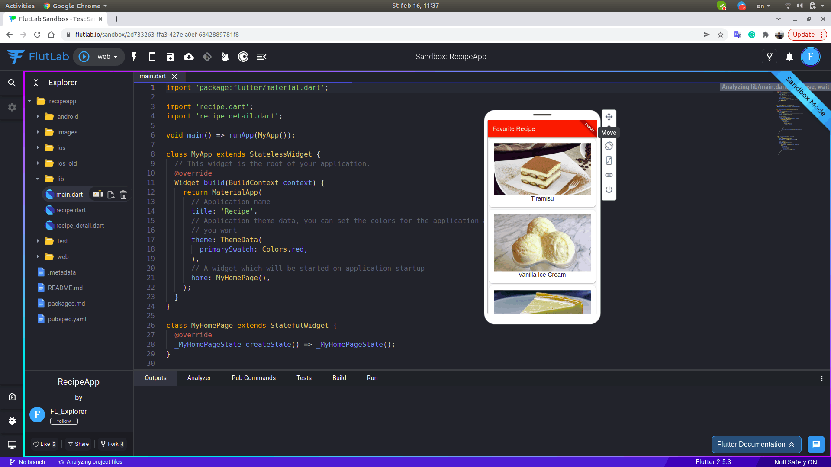Click the rotate device icon on emulator
This screenshot has height=467, width=831.
click(x=609, y=146)
